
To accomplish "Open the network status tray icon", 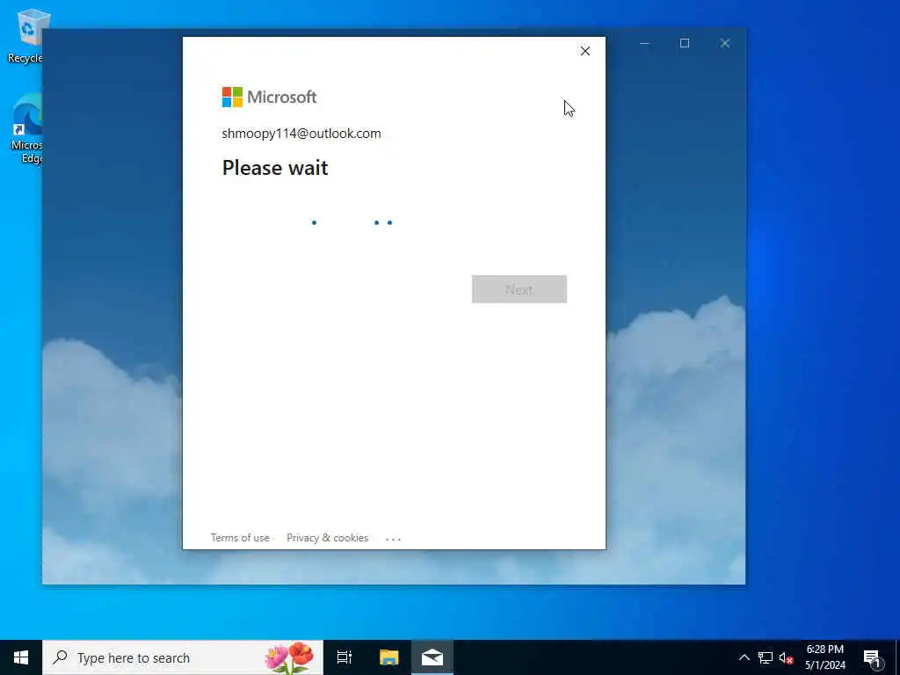I will [766, 657].
